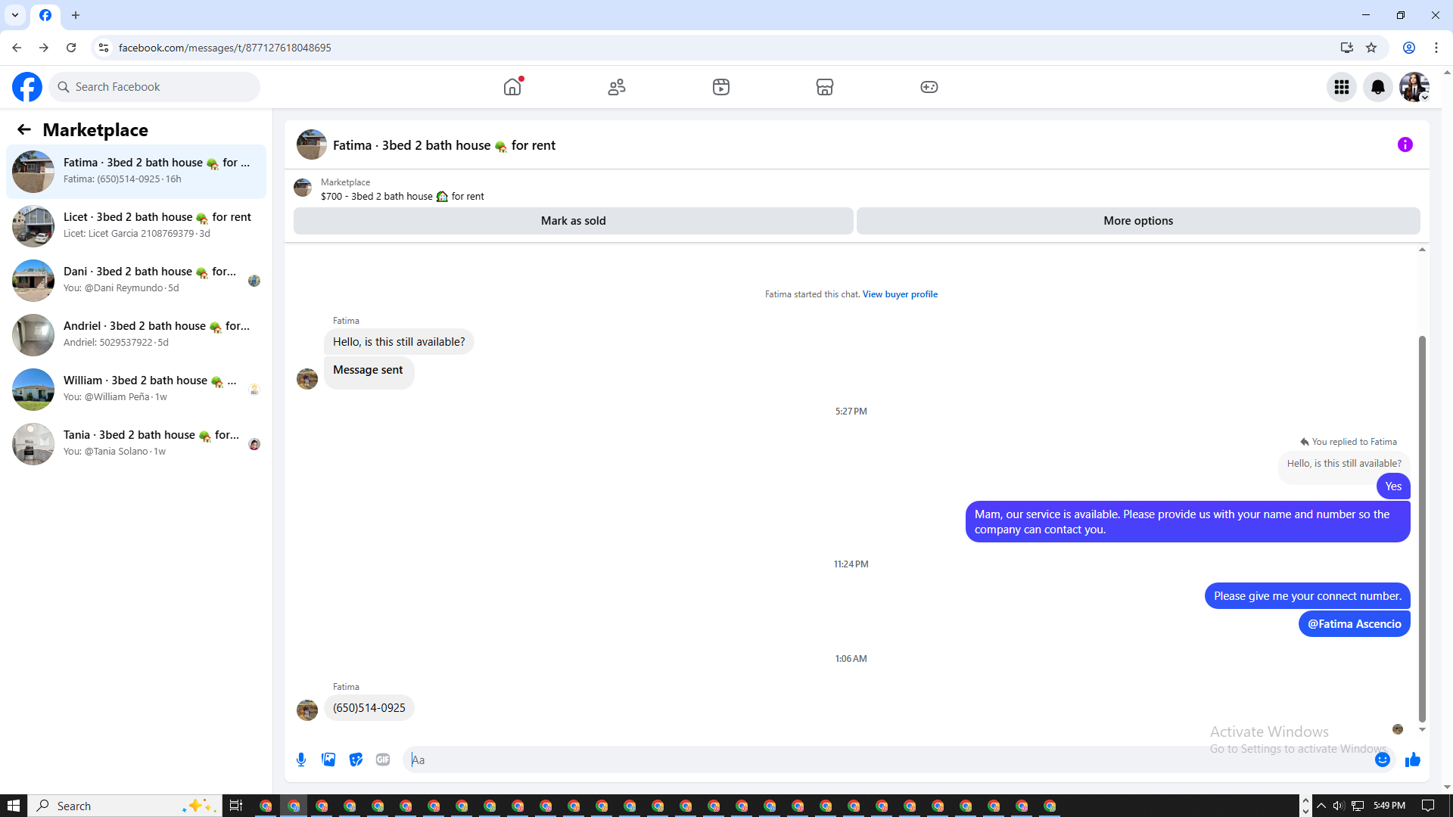Viewport: 1453px width, 817px height.
Task: Click Fatima's phone number message
Action: pyautogui.click(x=369, y=708)
